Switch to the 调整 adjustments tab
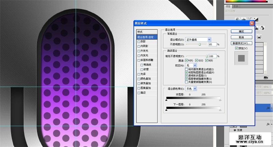Viewport: 273px width, 147px height. [x=228, y=6]
